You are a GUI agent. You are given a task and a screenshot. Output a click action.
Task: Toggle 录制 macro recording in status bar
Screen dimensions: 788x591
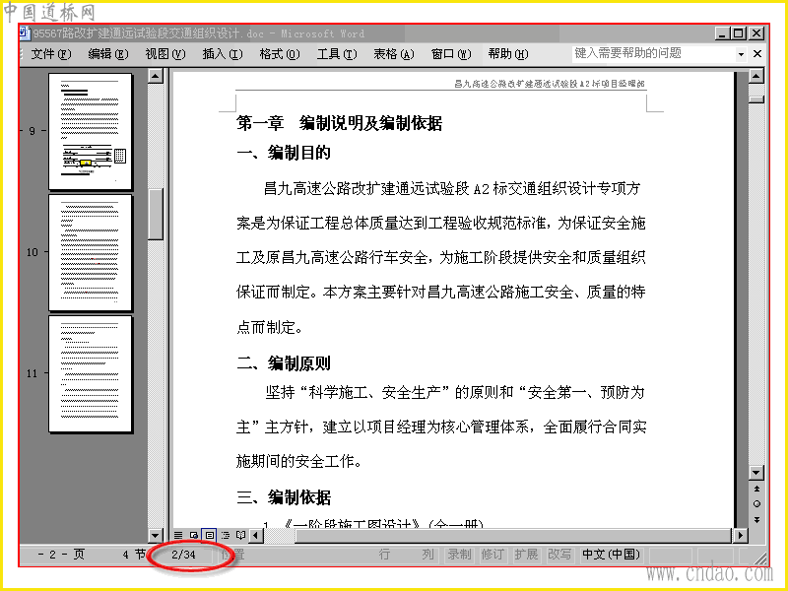459,555
